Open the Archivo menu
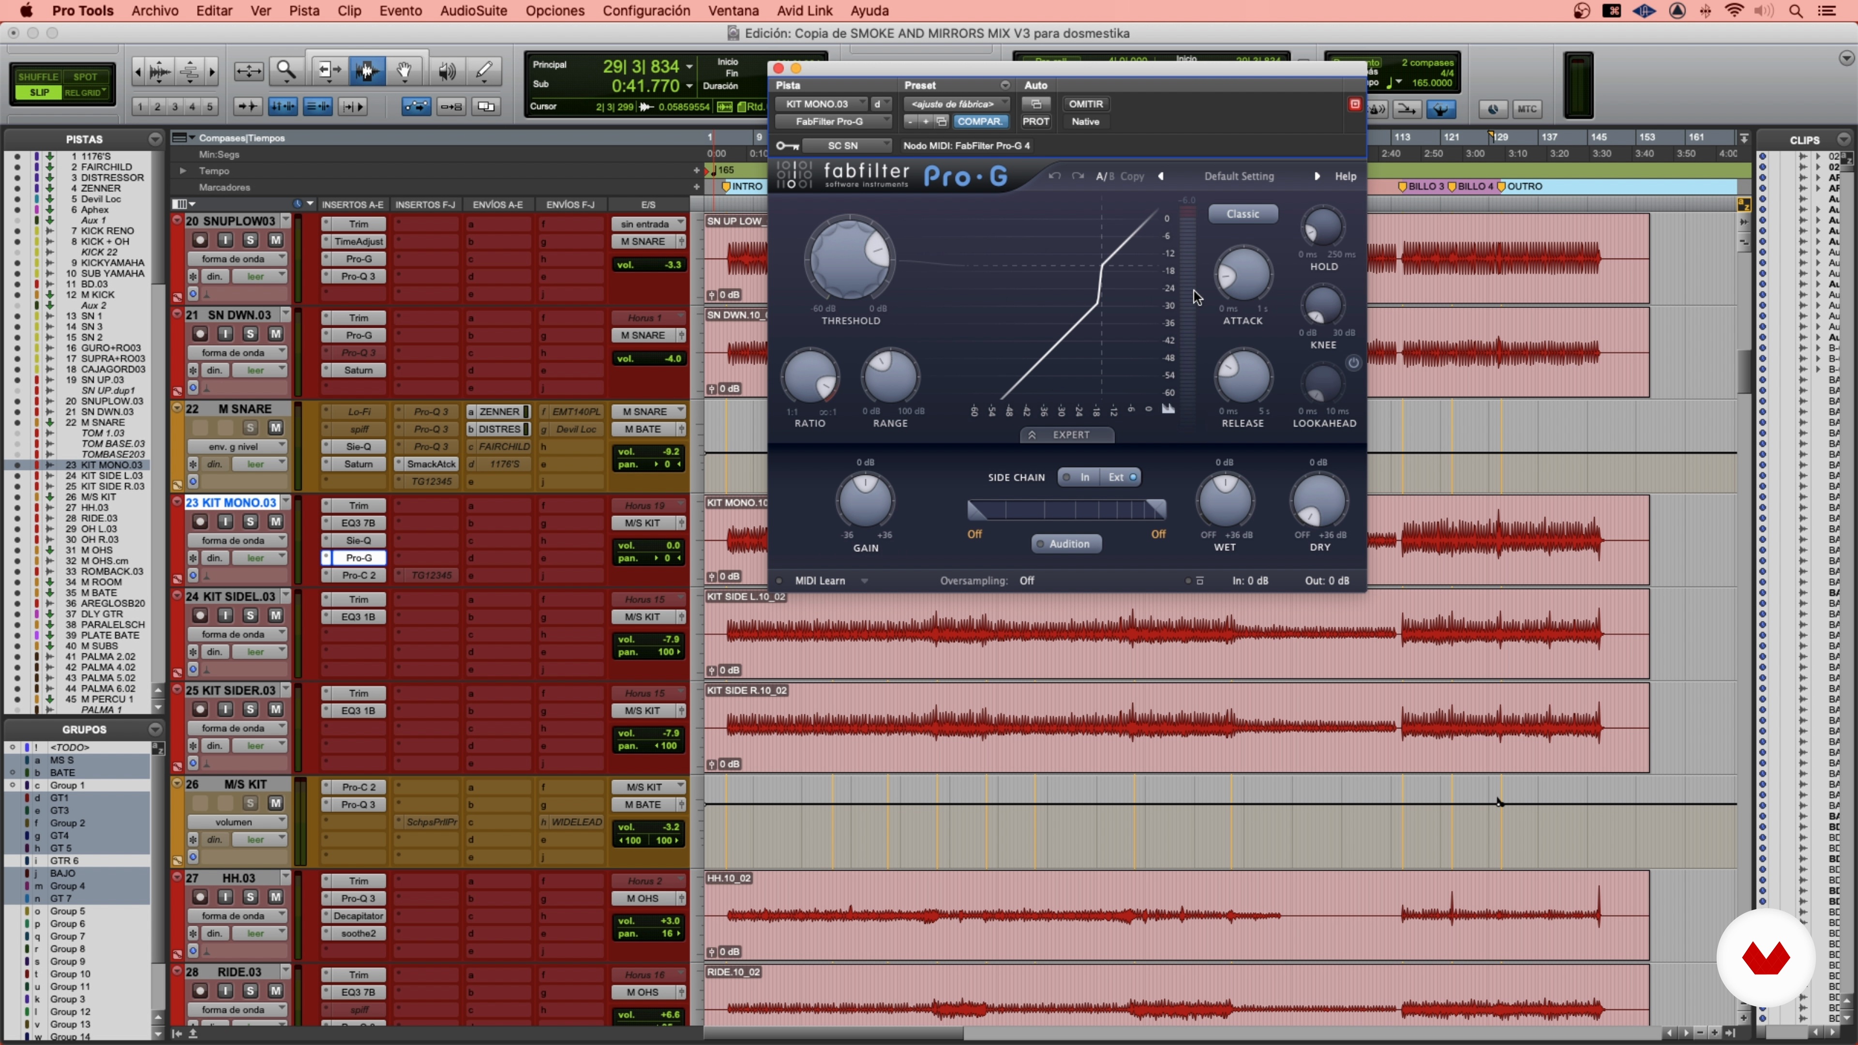 [155, 11]
